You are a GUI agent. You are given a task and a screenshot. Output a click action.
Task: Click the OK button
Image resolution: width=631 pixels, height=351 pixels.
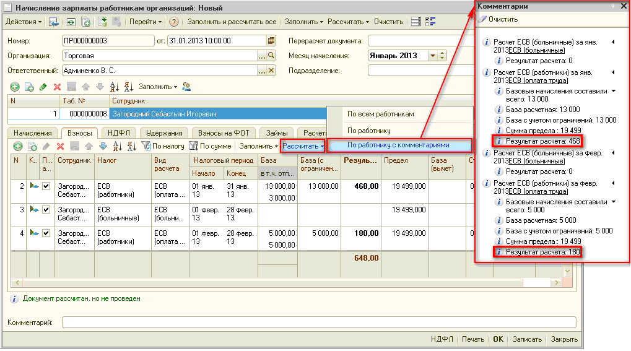pyautogui.click(x=498, y=339)
